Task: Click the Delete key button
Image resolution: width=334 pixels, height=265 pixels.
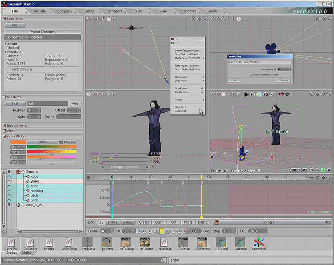Action: point(203,222)
